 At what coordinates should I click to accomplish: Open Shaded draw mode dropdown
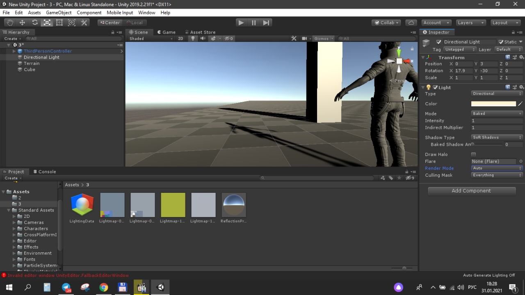(x=151, y=39)
